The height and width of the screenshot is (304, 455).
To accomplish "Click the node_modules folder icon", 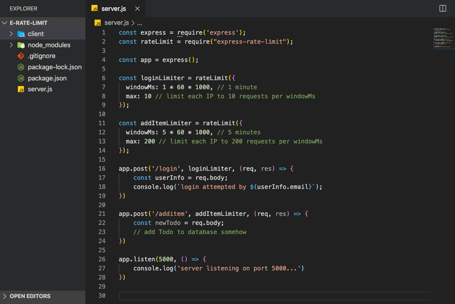I will pos(21,45).
